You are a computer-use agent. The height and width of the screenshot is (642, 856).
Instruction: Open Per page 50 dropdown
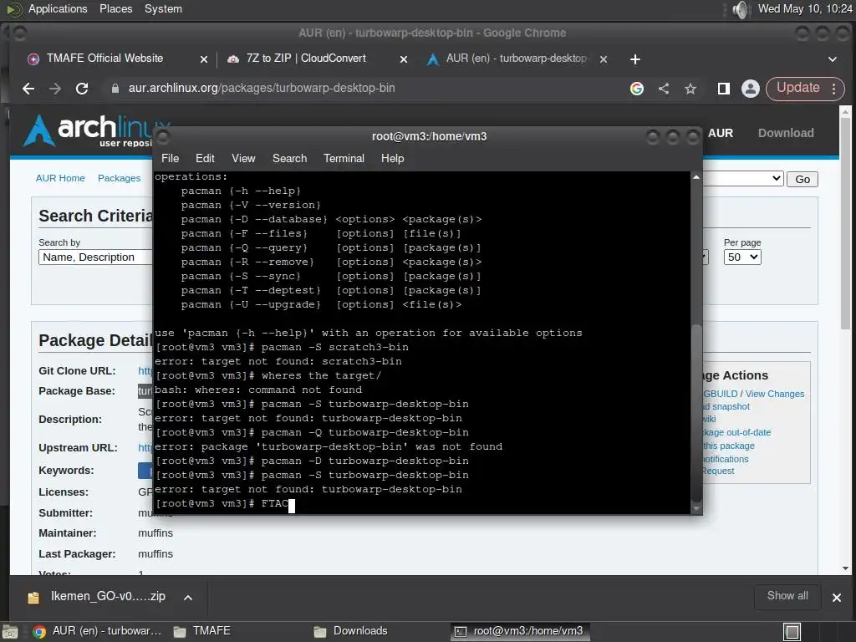click(x=742, y=257)
